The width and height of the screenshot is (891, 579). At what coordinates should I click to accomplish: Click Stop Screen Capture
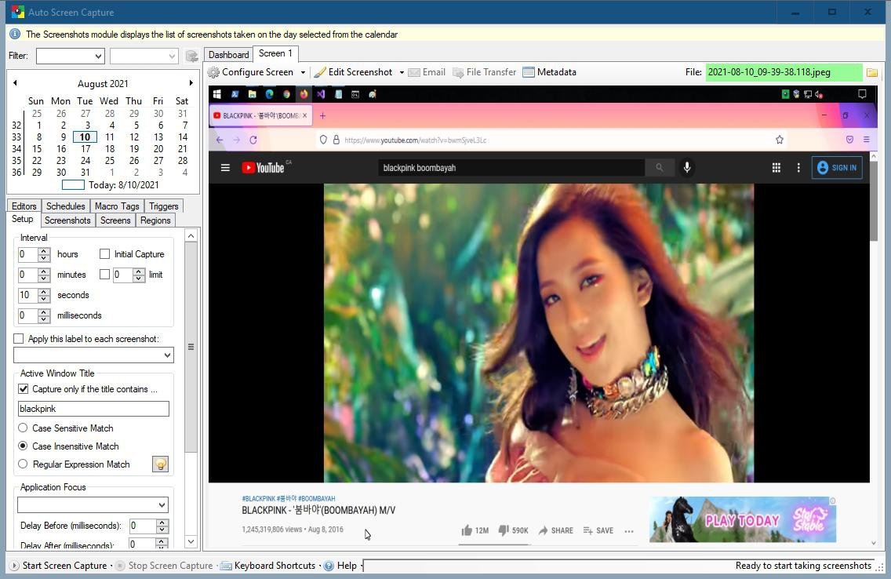coord(165,566)
